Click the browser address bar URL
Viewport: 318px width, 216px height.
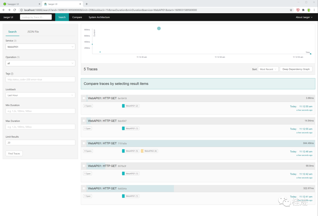[x=110, y=10]
